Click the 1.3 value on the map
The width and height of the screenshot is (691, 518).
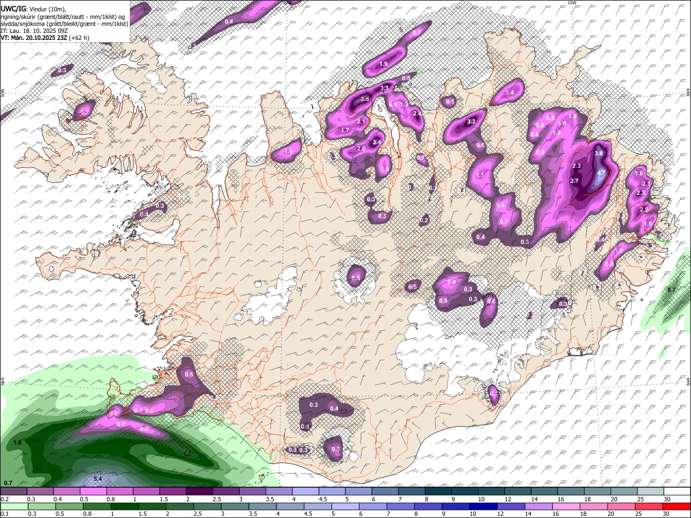403,104
